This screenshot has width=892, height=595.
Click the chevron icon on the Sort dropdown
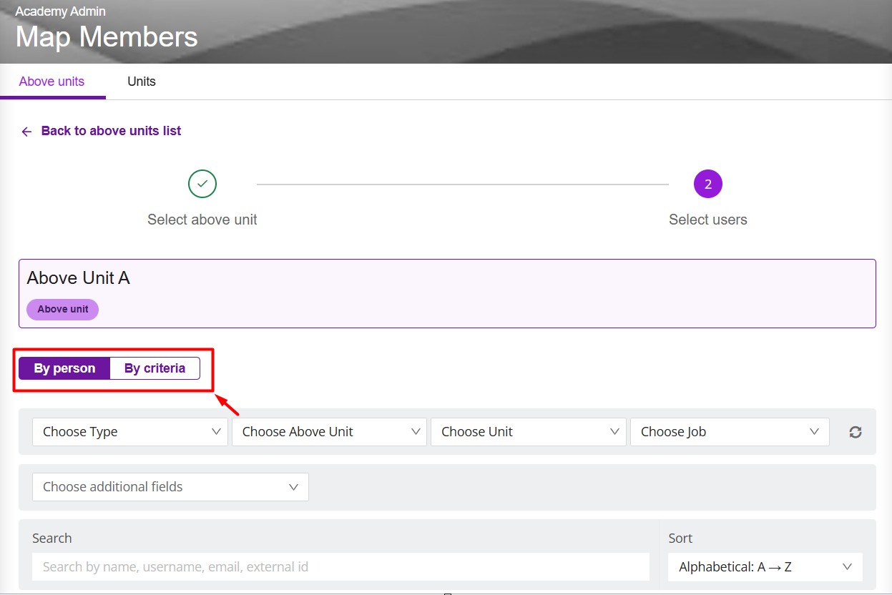point(847,566)
